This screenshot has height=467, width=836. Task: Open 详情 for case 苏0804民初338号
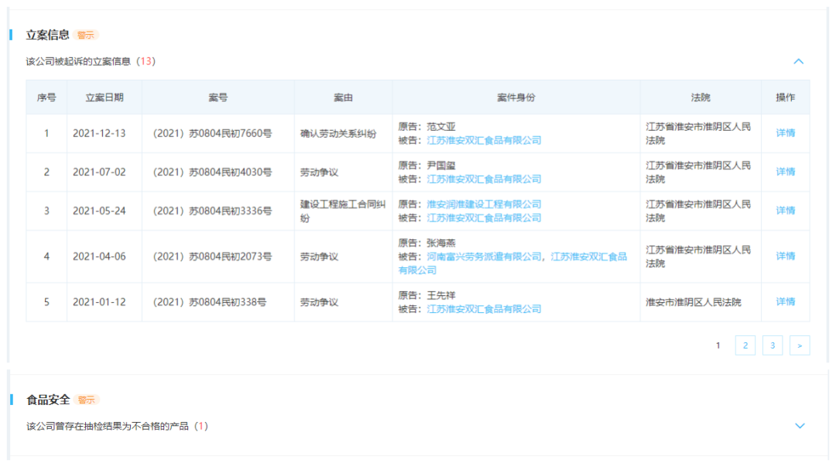[x=785, y=302]
